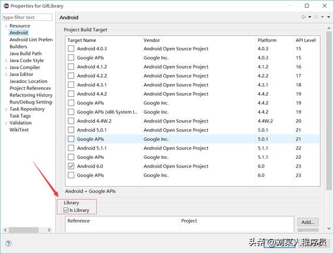This screenshot has width=334, height=254.
Task: Tick the Android 4.4.2 checkbox
Action: (71, 94)
